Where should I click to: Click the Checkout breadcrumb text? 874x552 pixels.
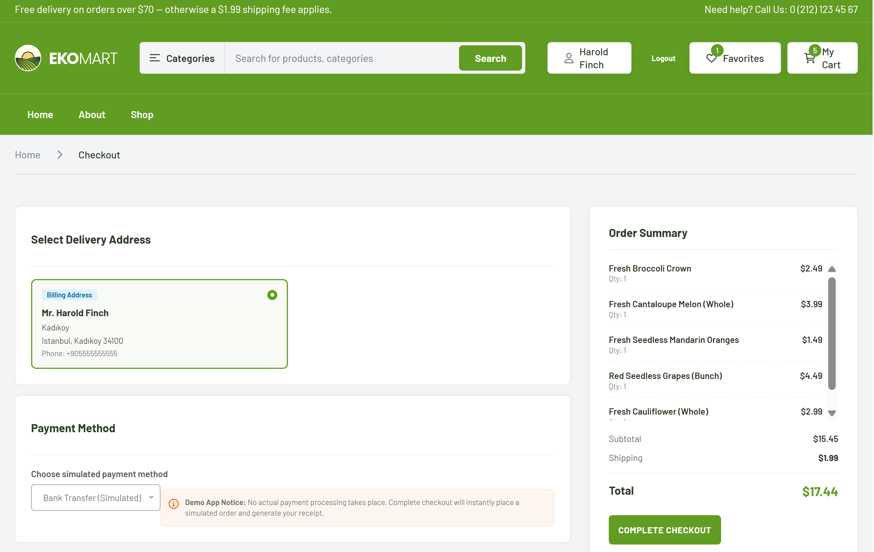click(99, 155)
